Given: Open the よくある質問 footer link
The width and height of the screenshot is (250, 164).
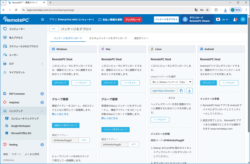Looking at the screenshot, I should point(32,154).
